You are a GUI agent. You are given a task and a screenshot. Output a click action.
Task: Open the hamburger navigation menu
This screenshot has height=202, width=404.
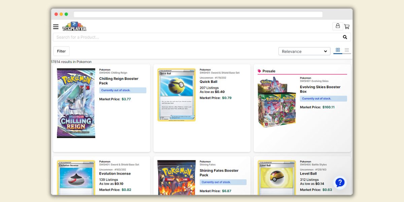click(x=56, y=27)
